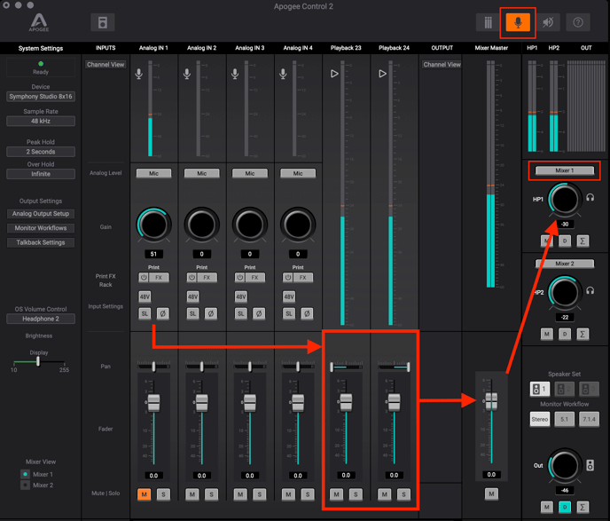The height and width of the screenshot is (521, 610).
Task: Click the Analog IN 1 microphone icon
Action: point(139,74)
